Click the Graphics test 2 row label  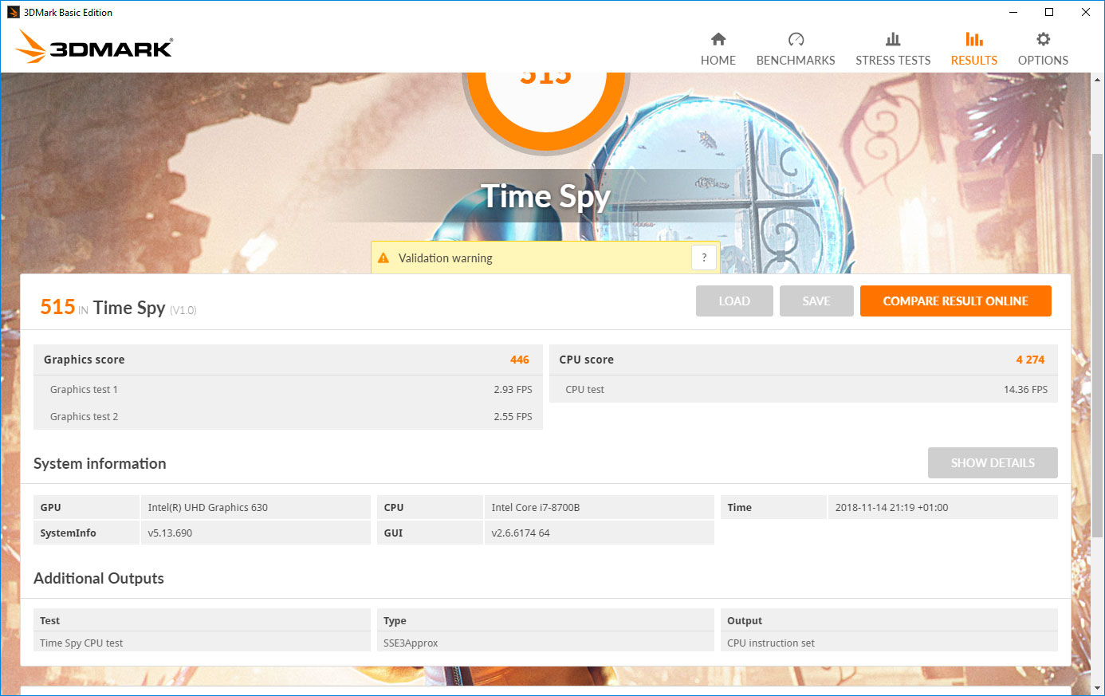(x=84, y=417)
